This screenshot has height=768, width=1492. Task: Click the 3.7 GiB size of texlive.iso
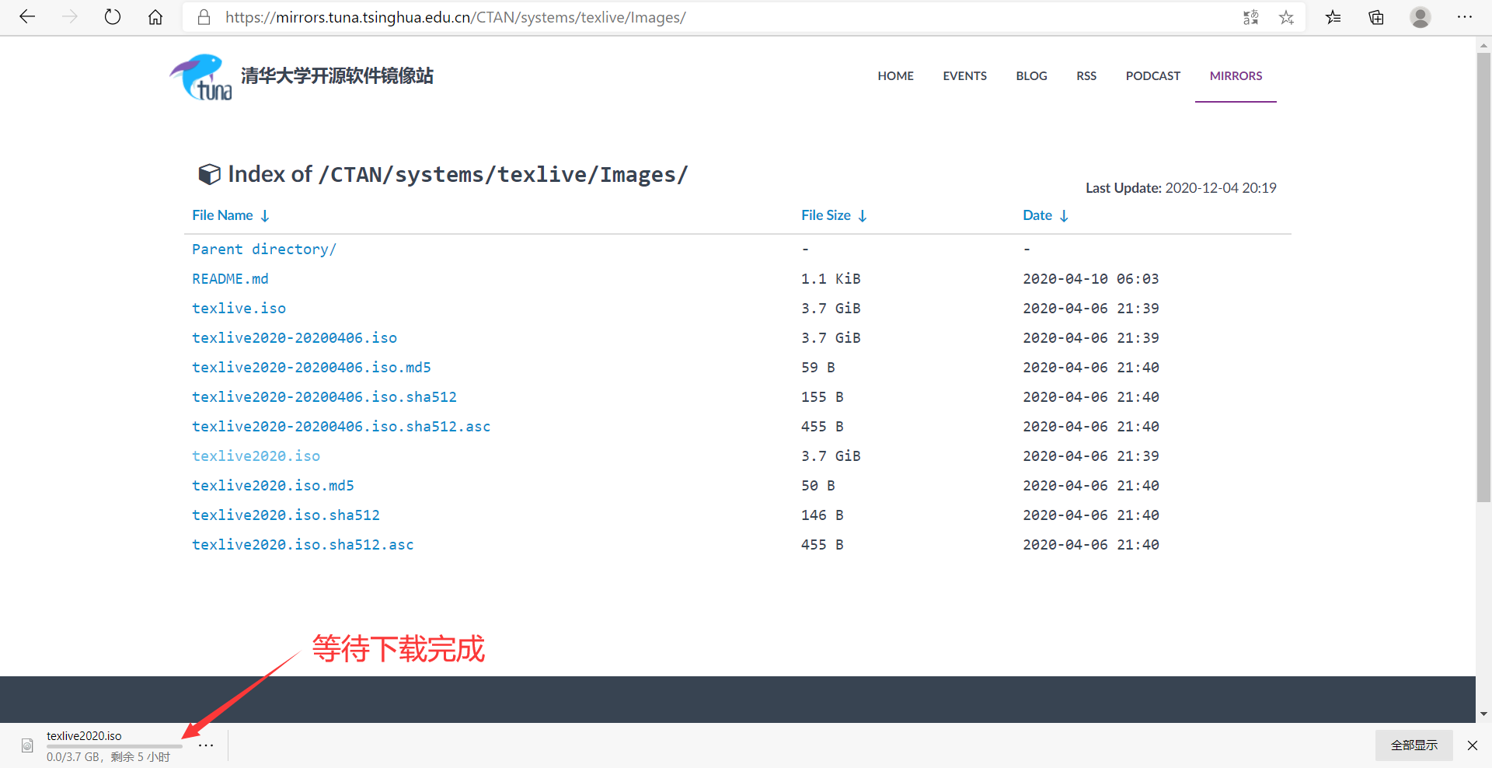click(831, 309)
